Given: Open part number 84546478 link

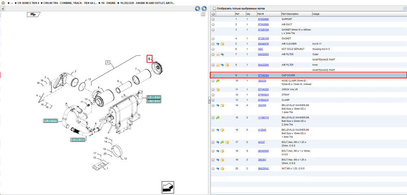Looking at the screenshot, I should [263, 44].
